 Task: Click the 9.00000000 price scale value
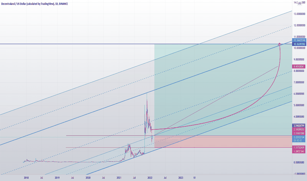tap(299, 60)
